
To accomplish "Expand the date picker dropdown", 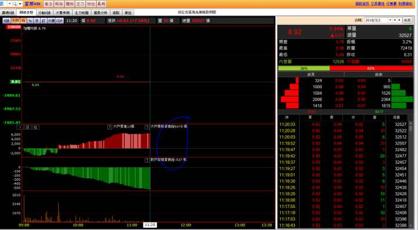I will pos(391,20).
